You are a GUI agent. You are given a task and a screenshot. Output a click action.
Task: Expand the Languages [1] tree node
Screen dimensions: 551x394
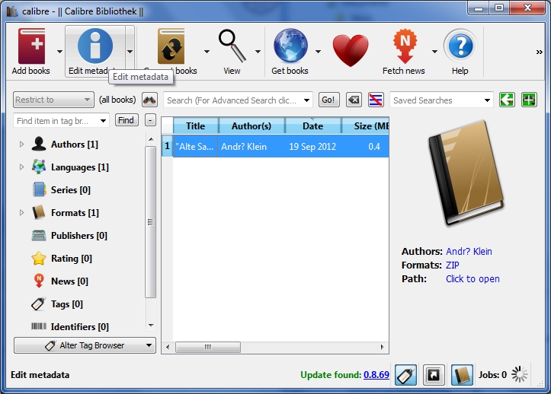pos(21,167)
